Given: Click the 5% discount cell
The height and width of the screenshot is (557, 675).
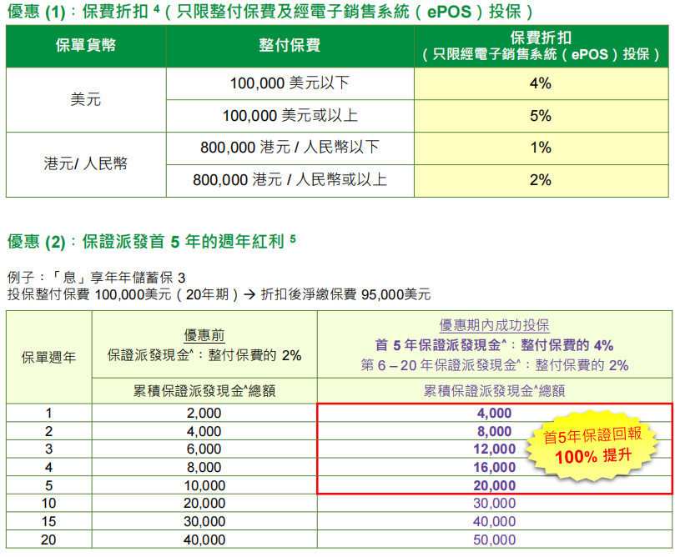Looking at the screenshot, I should tap(540, 116).
